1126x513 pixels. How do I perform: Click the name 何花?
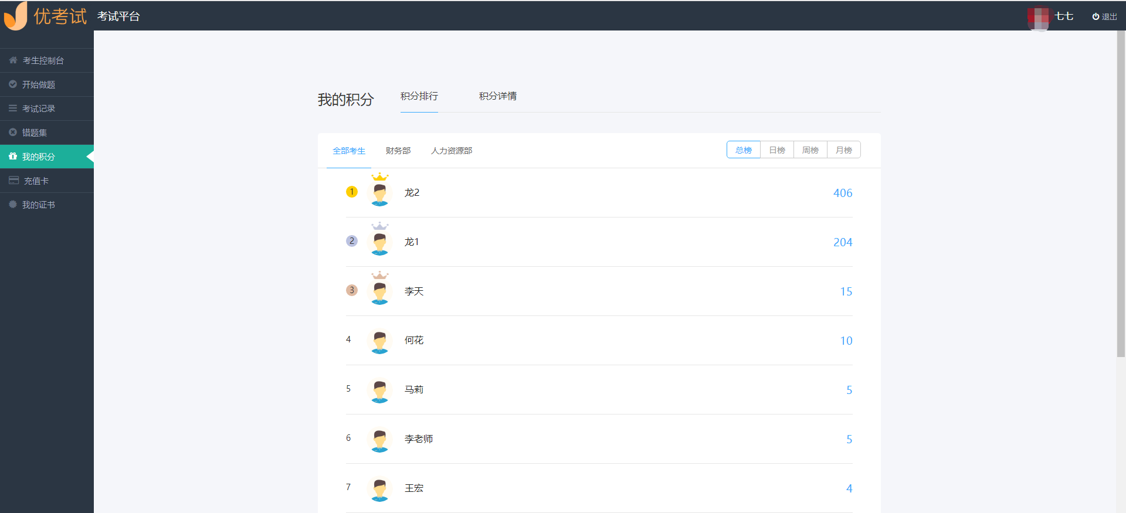pyautogui.click(x=414, y=340)
